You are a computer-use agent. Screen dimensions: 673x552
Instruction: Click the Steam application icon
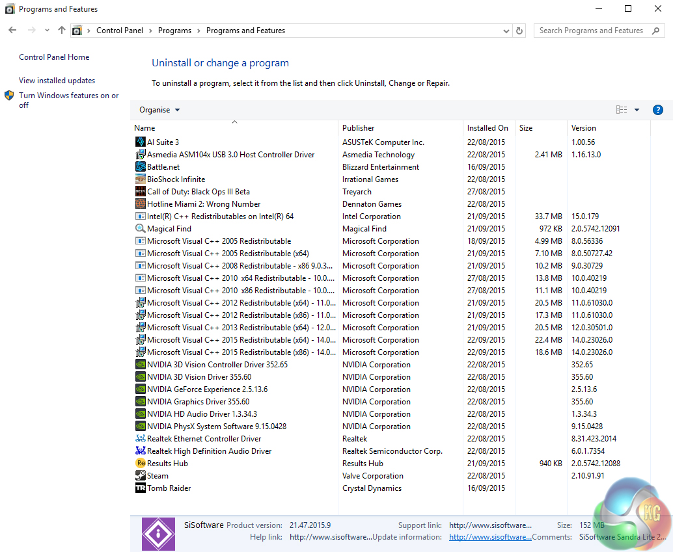click(140, 476)
